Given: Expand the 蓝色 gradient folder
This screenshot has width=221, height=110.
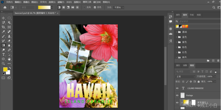Looking at the screenshot, I should point(176,37).
